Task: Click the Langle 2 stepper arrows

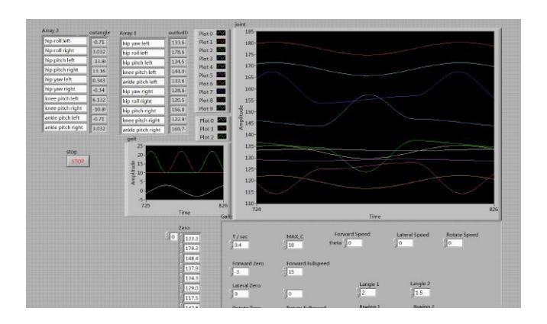Action: pyautogui.click(x=412, y=293)
